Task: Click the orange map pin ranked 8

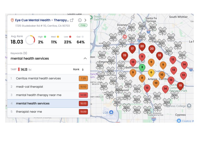Action: 142,78
